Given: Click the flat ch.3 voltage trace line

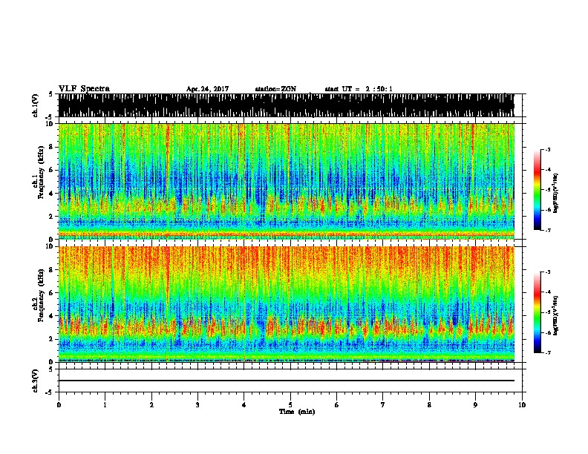Looking at the screenshot, I should coord(286,381).
